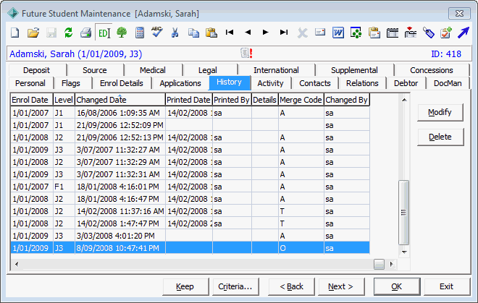Click the vertical scrollbar down arrow

pyautogui.click(x=404, y=252)
